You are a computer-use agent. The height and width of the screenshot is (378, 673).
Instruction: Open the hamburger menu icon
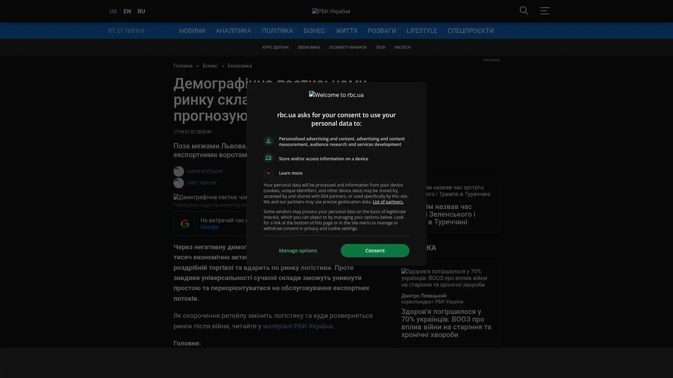click(545, 11)
